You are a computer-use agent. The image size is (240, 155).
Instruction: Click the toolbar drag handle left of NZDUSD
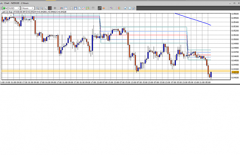pos(2,8)
